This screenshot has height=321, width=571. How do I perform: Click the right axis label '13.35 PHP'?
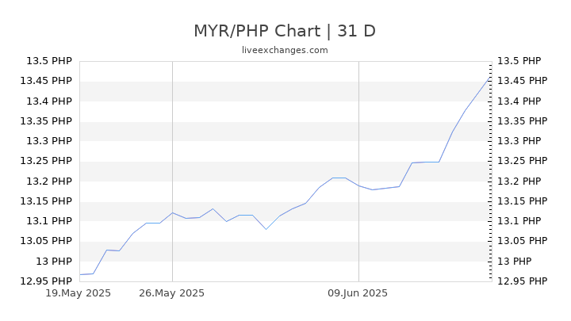click(x=522, y=120)
